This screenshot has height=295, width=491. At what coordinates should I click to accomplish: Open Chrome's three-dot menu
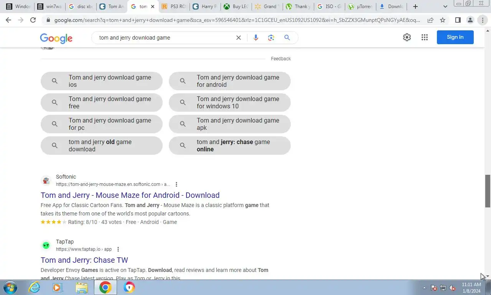[483, 20]
